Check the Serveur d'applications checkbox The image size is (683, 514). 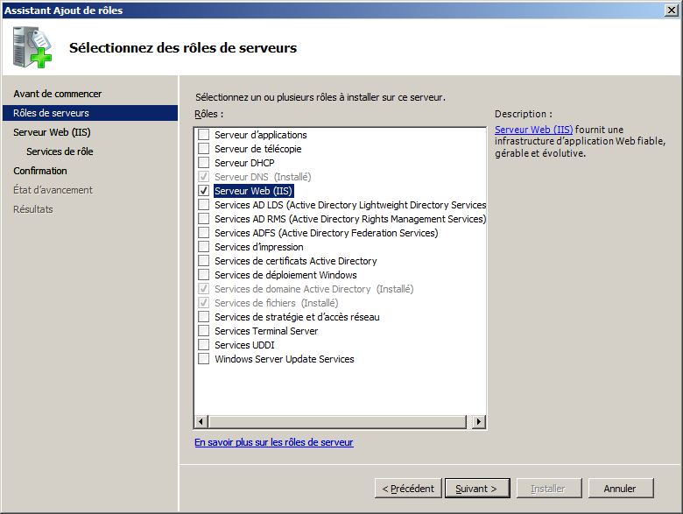click(203, 135)
